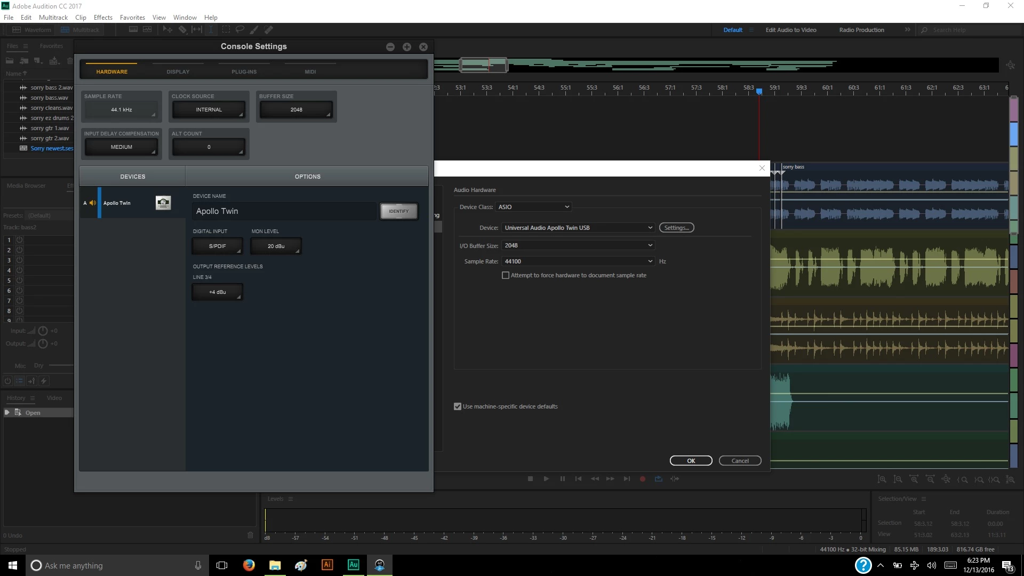The width and height of the screenshot is (1024, 576).
Task: Open the Multitrack menu
Action: 53,17
